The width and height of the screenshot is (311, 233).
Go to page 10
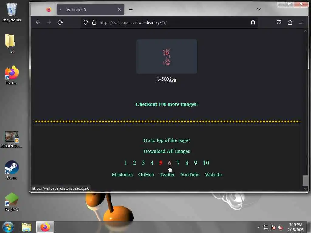(206, 163)
